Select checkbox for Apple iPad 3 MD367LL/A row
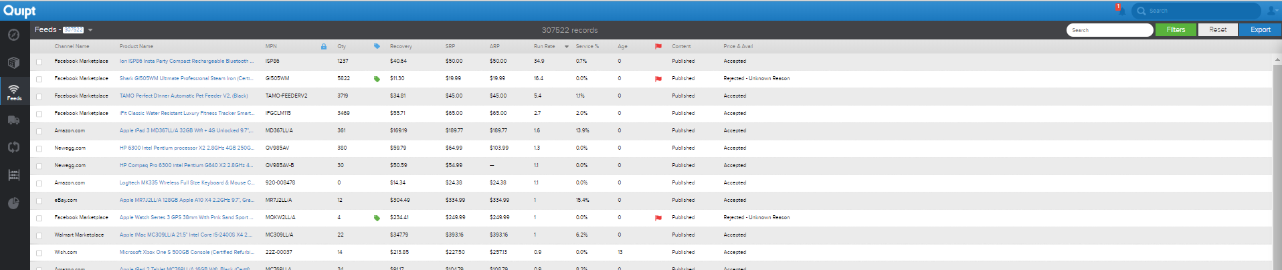This screenshot has width=1282, height=270. click(x=39, y=131)
